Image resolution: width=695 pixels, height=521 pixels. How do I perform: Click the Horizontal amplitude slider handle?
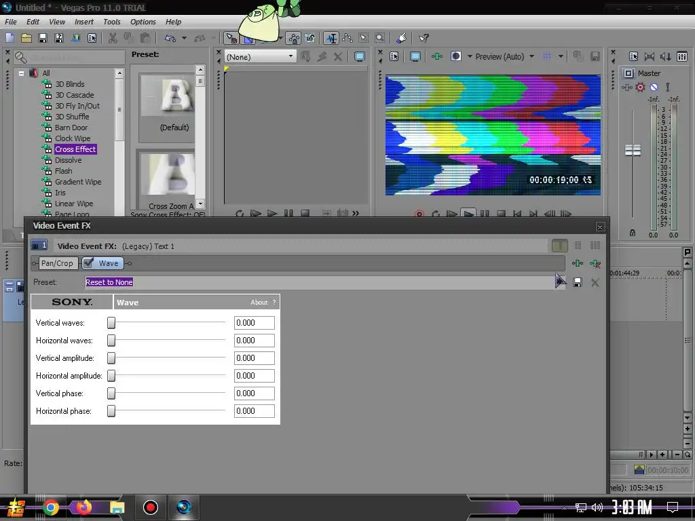coord(111,376)
